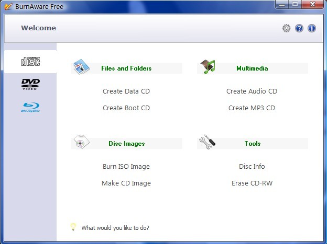Viewport: 327px width, 244px height.
Task: Start Create MP3 CD
Action: [x=252, y=108]
